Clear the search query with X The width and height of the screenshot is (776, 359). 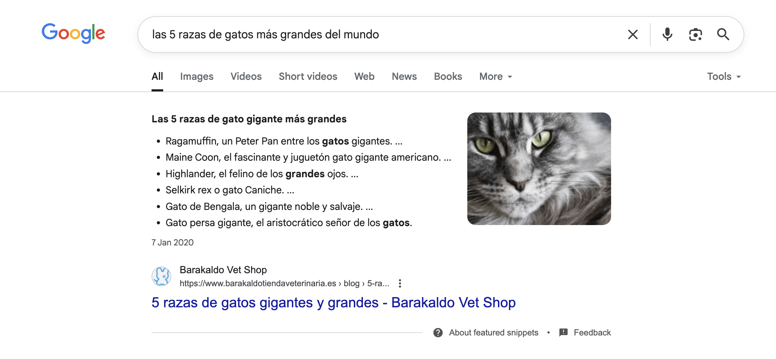tap(633, 34)
